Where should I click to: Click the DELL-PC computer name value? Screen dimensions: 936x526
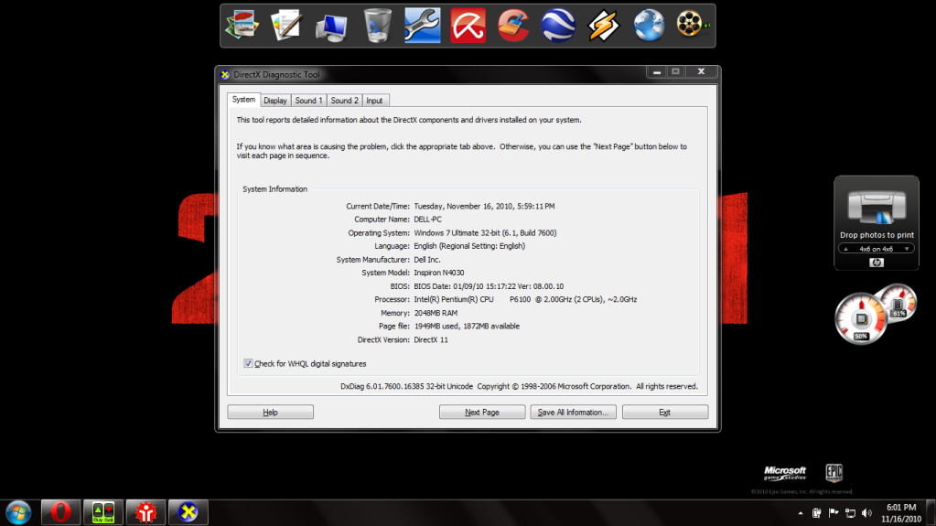tap(428, 220)
